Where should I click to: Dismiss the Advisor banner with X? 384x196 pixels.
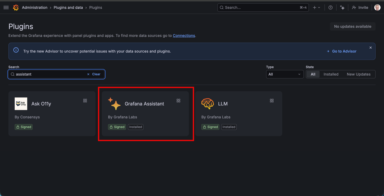point(370,48)
